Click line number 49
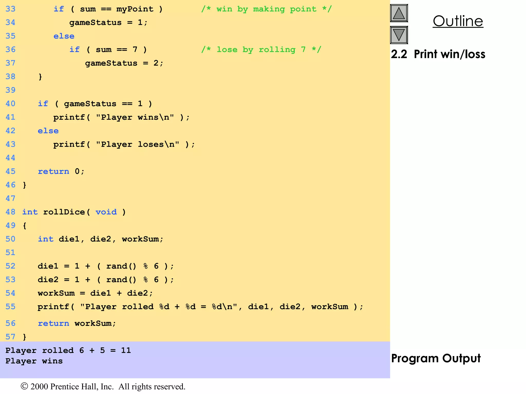 tap(11, 225)
